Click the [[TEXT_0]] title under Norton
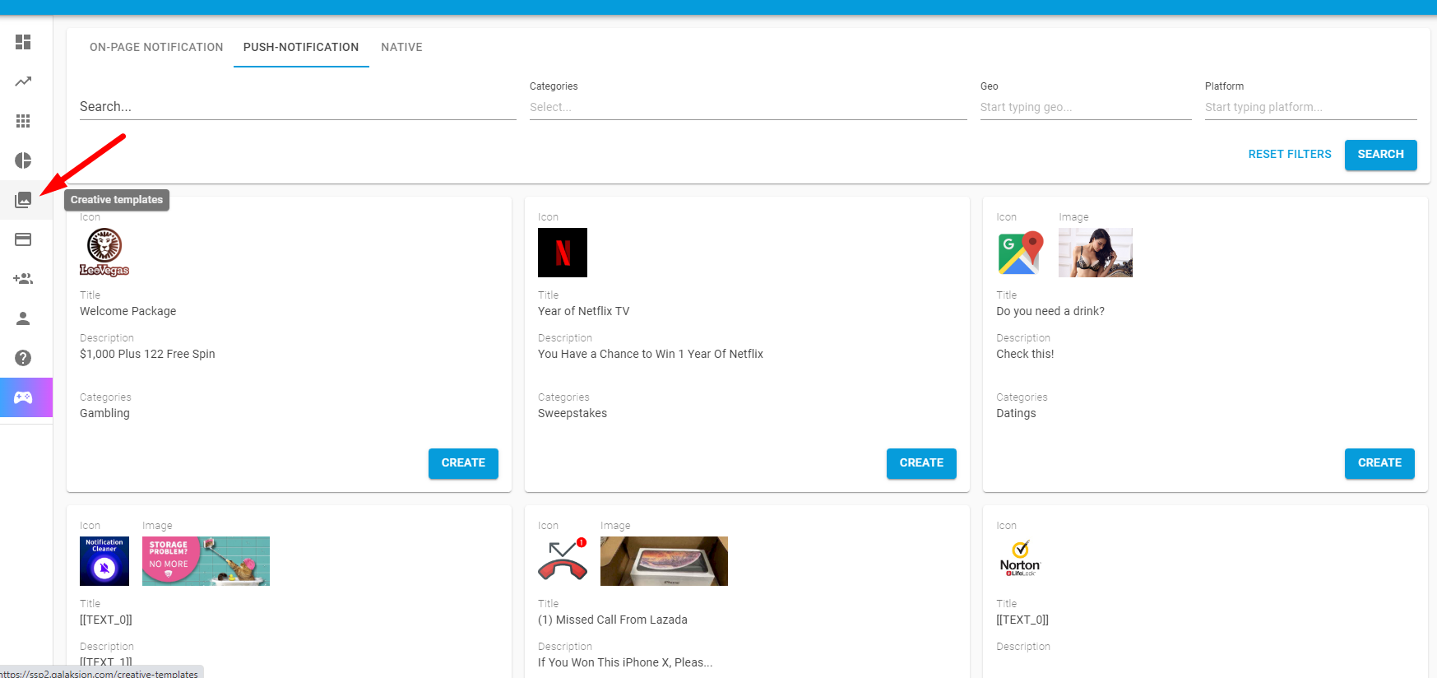This screenshot has height=678, width=1437. click(1022, 620)
